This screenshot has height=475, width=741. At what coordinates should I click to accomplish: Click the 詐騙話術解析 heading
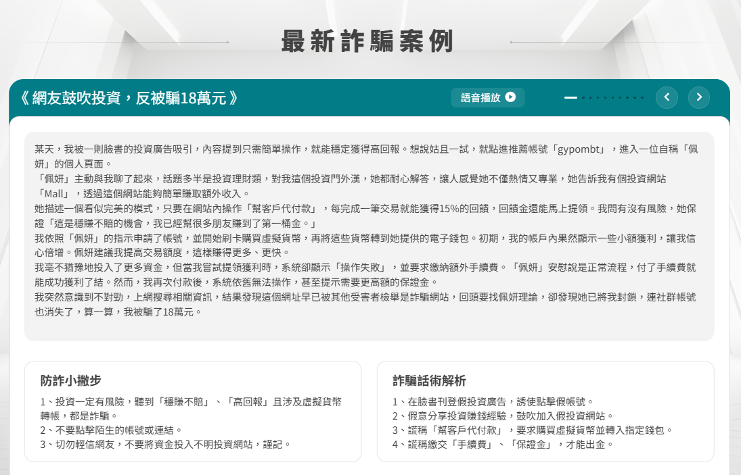429,380
